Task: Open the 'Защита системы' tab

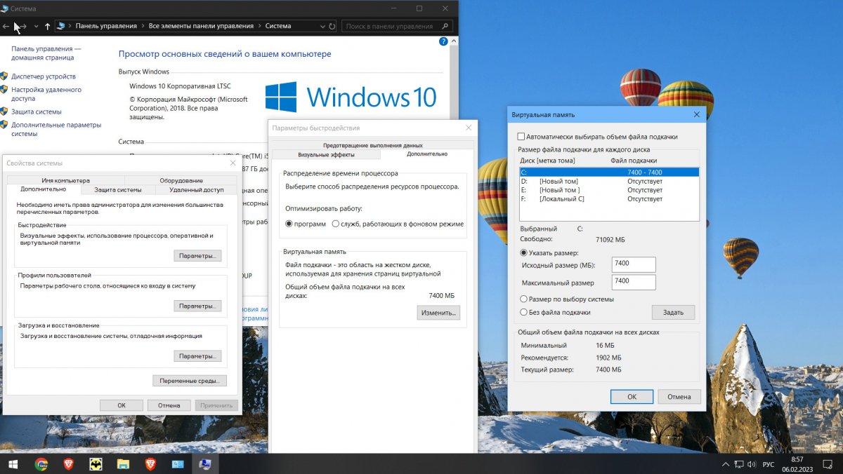Action: click(118, 189)
